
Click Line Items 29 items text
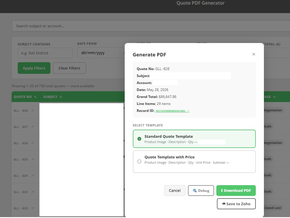[x=153, y=104]
